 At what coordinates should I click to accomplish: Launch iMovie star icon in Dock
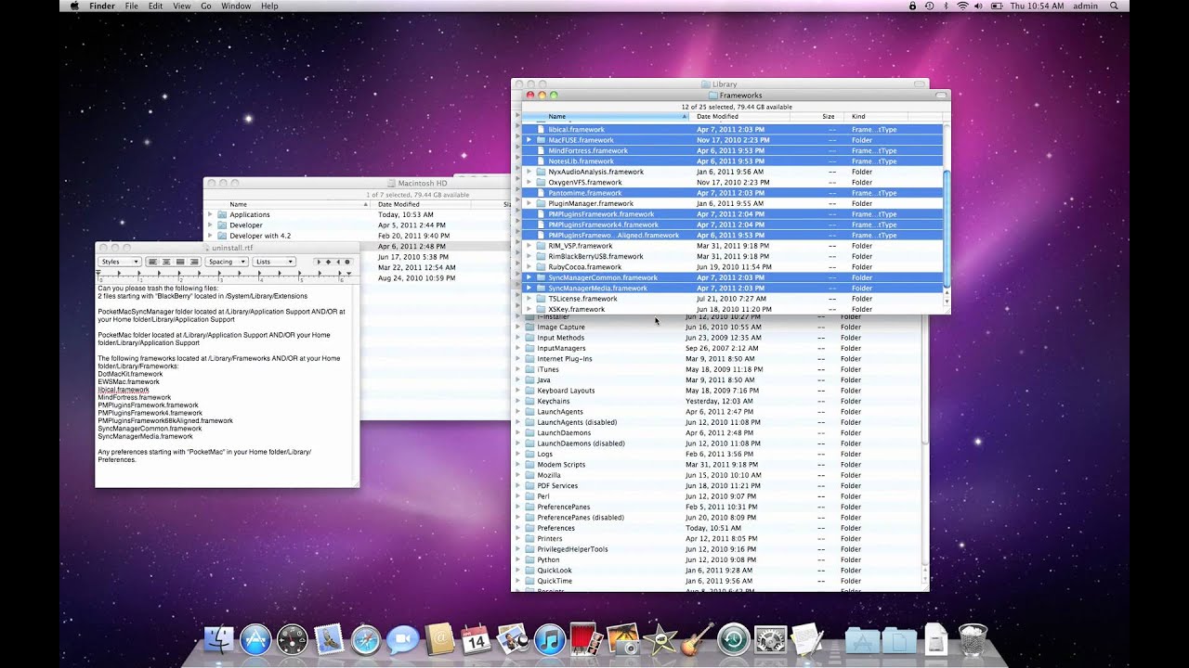click(660, 638)
